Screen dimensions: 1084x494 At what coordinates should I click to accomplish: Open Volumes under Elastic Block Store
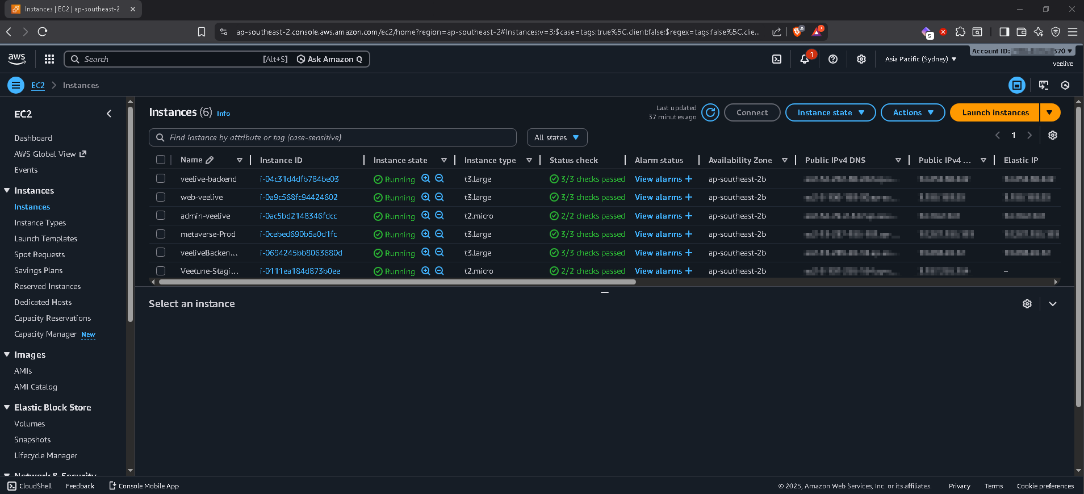click(x=30, y=424)
